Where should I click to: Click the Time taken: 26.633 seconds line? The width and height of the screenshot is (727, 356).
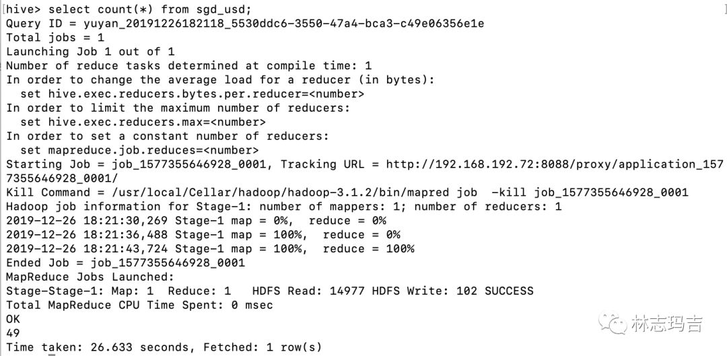(164, 348)
